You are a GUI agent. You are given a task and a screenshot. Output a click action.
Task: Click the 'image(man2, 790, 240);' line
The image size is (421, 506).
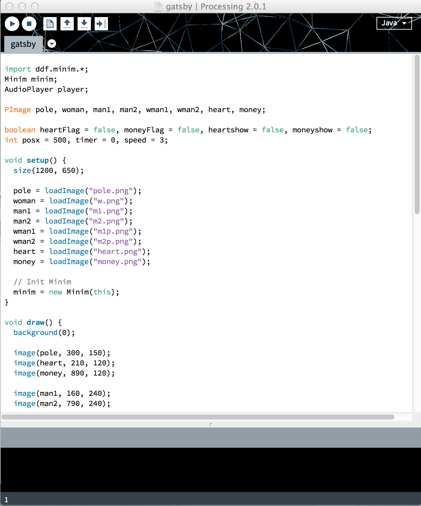click(x=62, y=403)
